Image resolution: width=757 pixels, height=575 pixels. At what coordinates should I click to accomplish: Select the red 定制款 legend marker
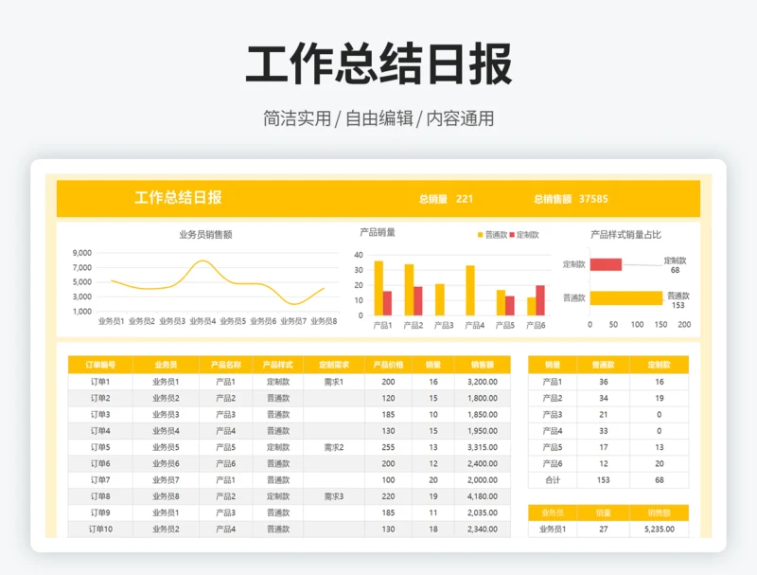point(513,235)
